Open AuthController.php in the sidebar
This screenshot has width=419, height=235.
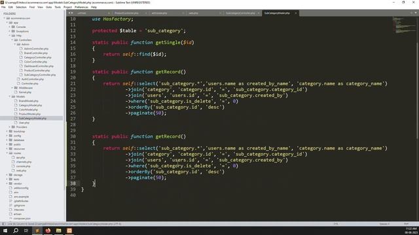(x=32, y=79)
